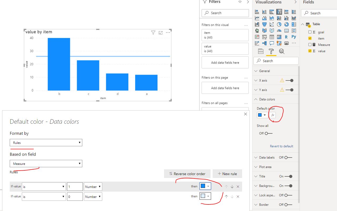This screenshot has height=211, width=337.
Task: Check the goal field checkbox
Action: [x=310, y=32]
